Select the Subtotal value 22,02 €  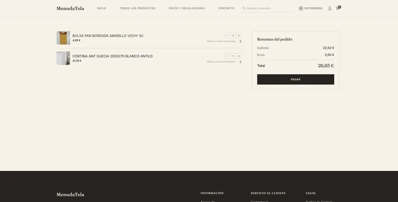[328, 48]
